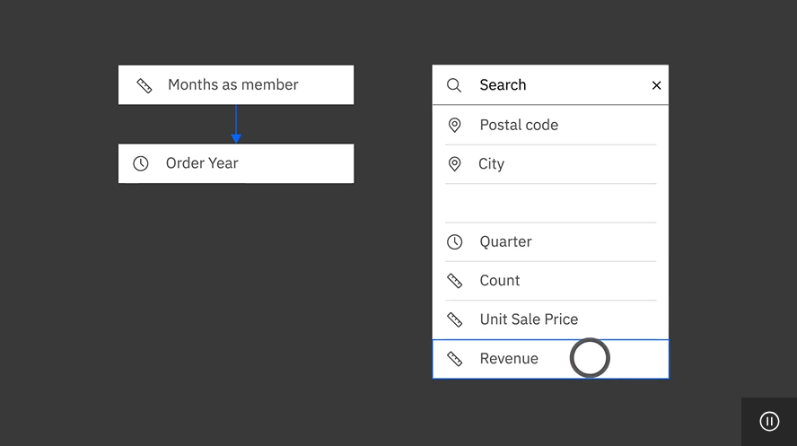This screenshot has height=446, width=797.
Task: Select Unit Sale Price from list
Action: coord(550,319)
